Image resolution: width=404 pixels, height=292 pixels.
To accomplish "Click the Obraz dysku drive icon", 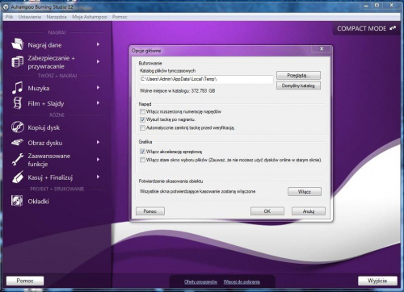I will tap(18, 142).
